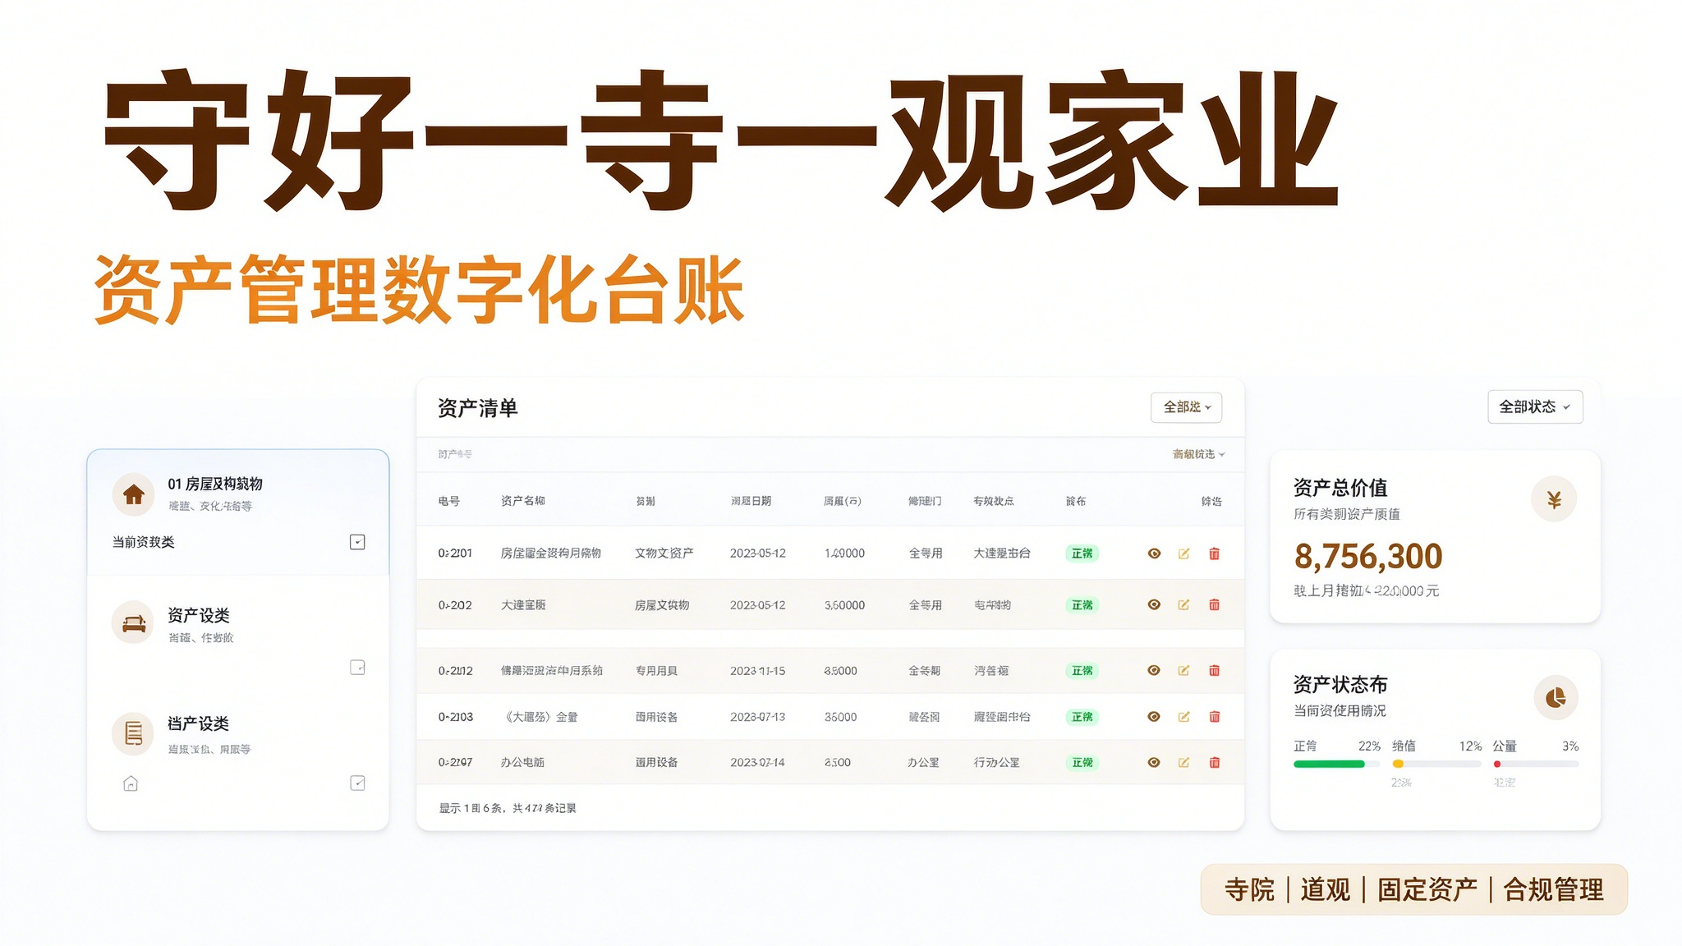Click the red progress bar at 3%
The image size is (1682, 946).
click(x=1536, y=765)
